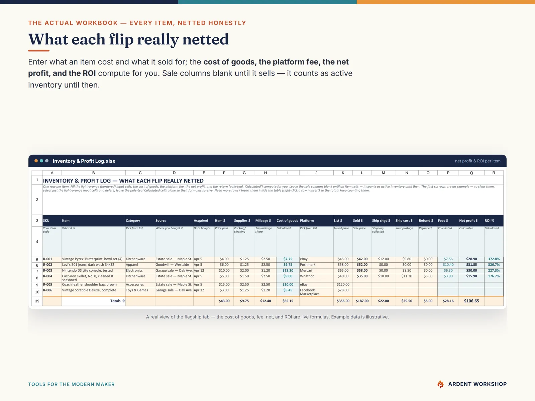Click the 176.7% ROI cell
This screenshot has width=535, height=401.
click(494, 278)
